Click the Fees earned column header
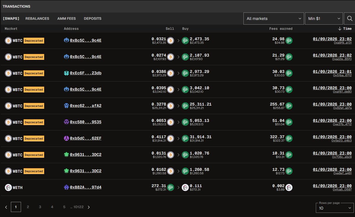 coord(281,28)
